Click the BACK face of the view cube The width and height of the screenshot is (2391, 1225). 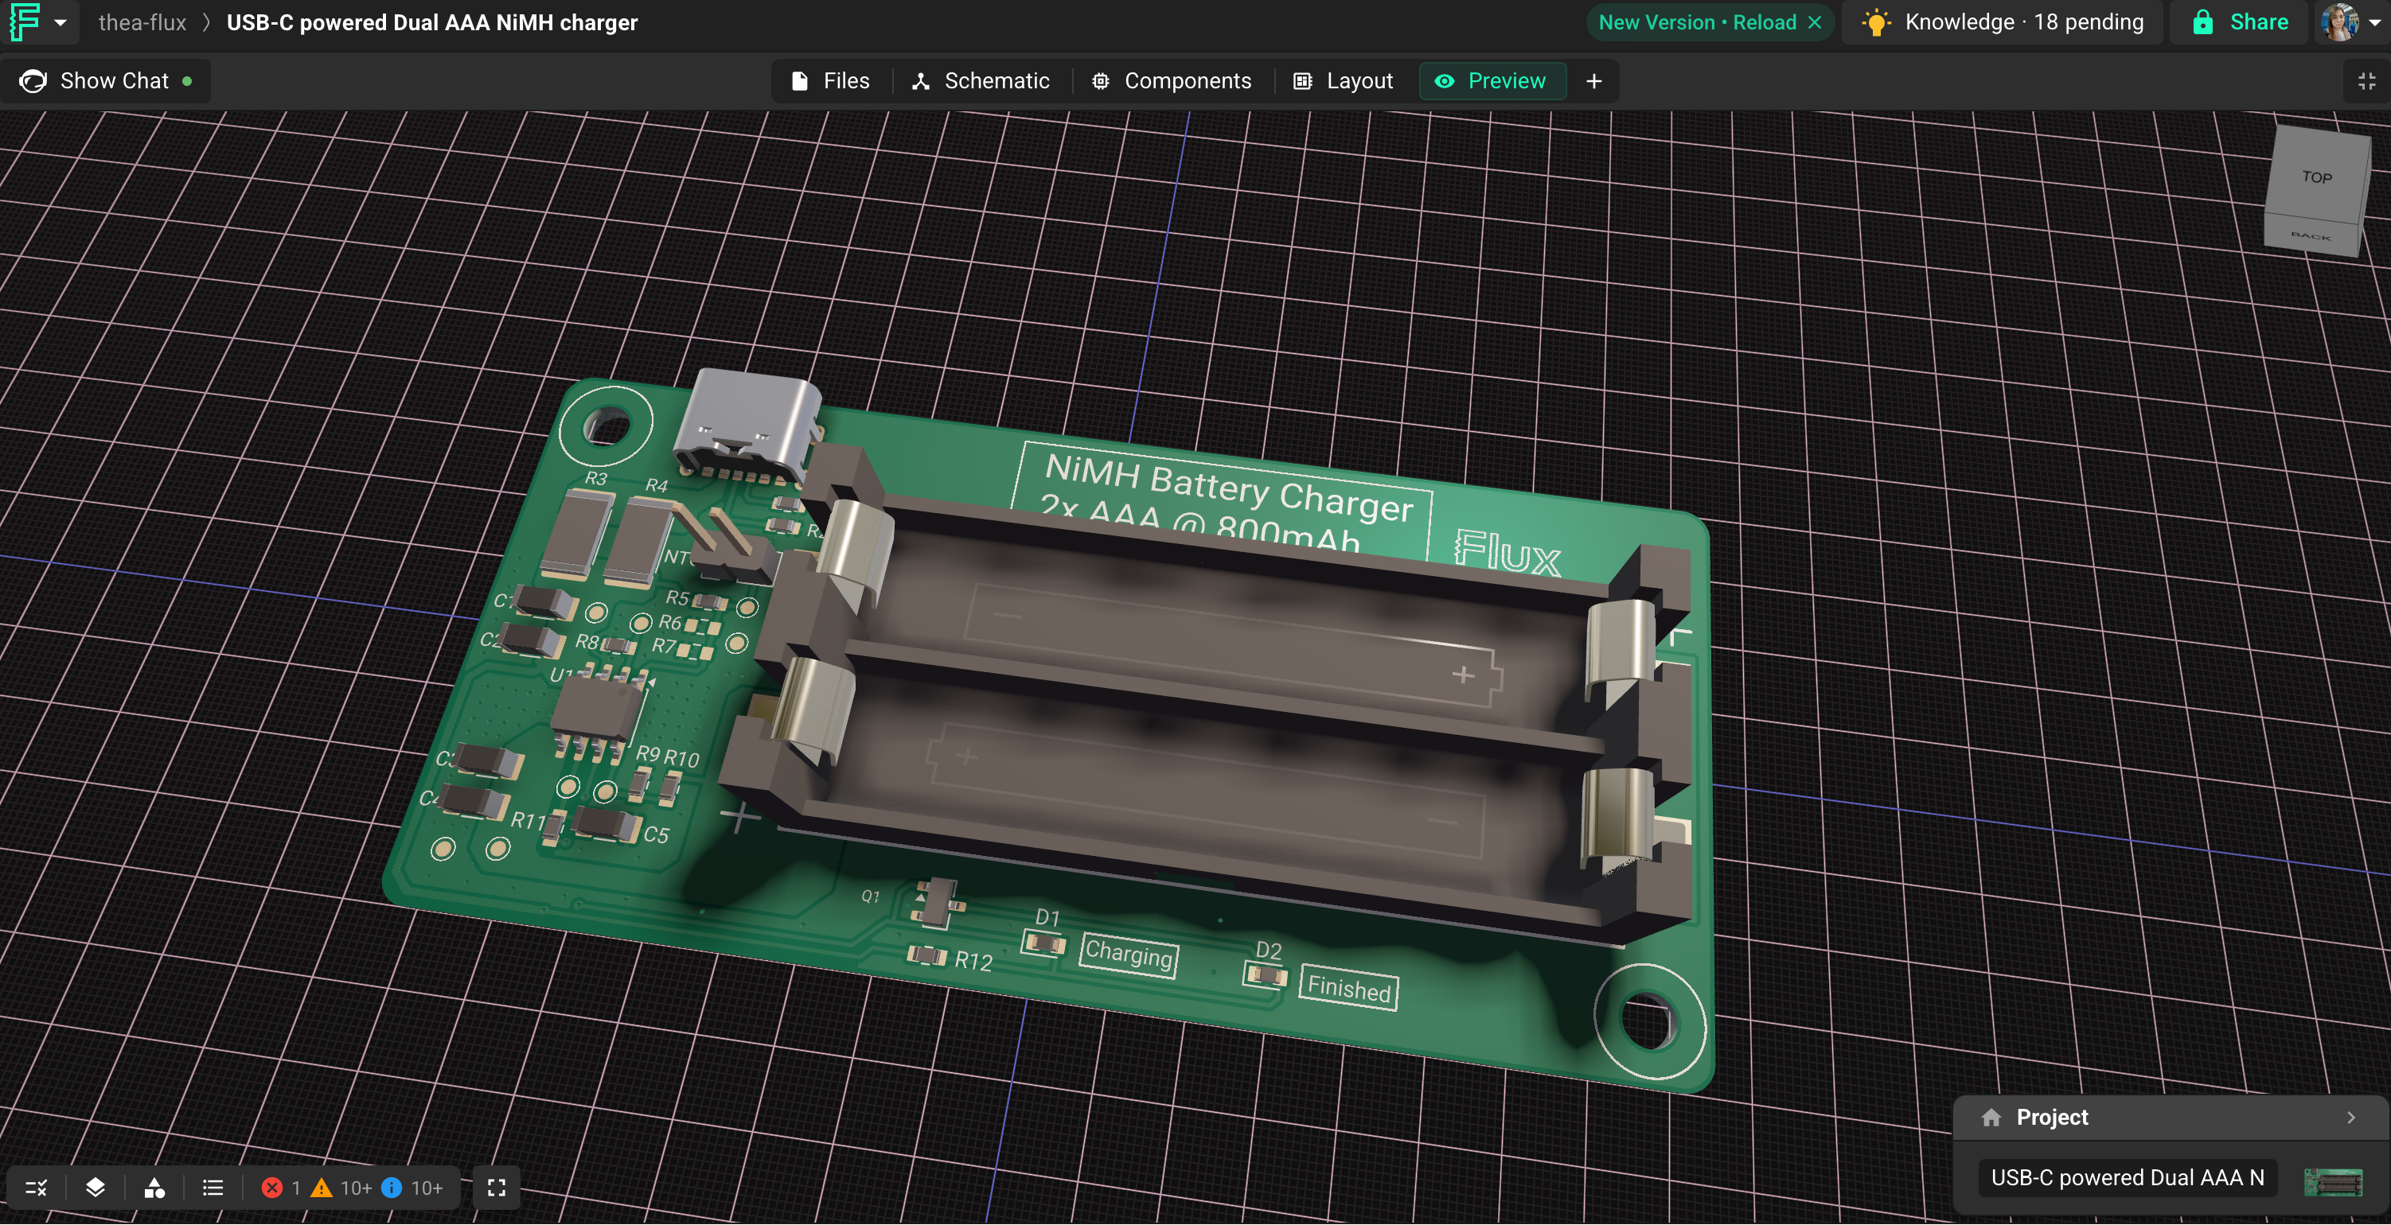pos(2311,236)
